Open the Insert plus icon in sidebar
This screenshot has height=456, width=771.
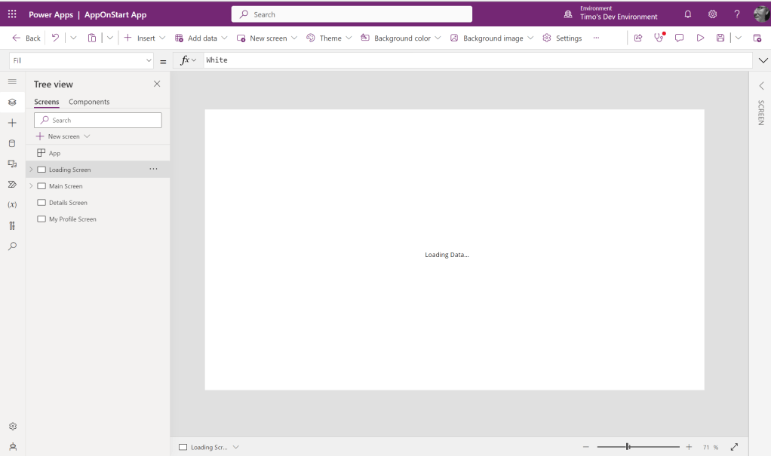(12, 123)
